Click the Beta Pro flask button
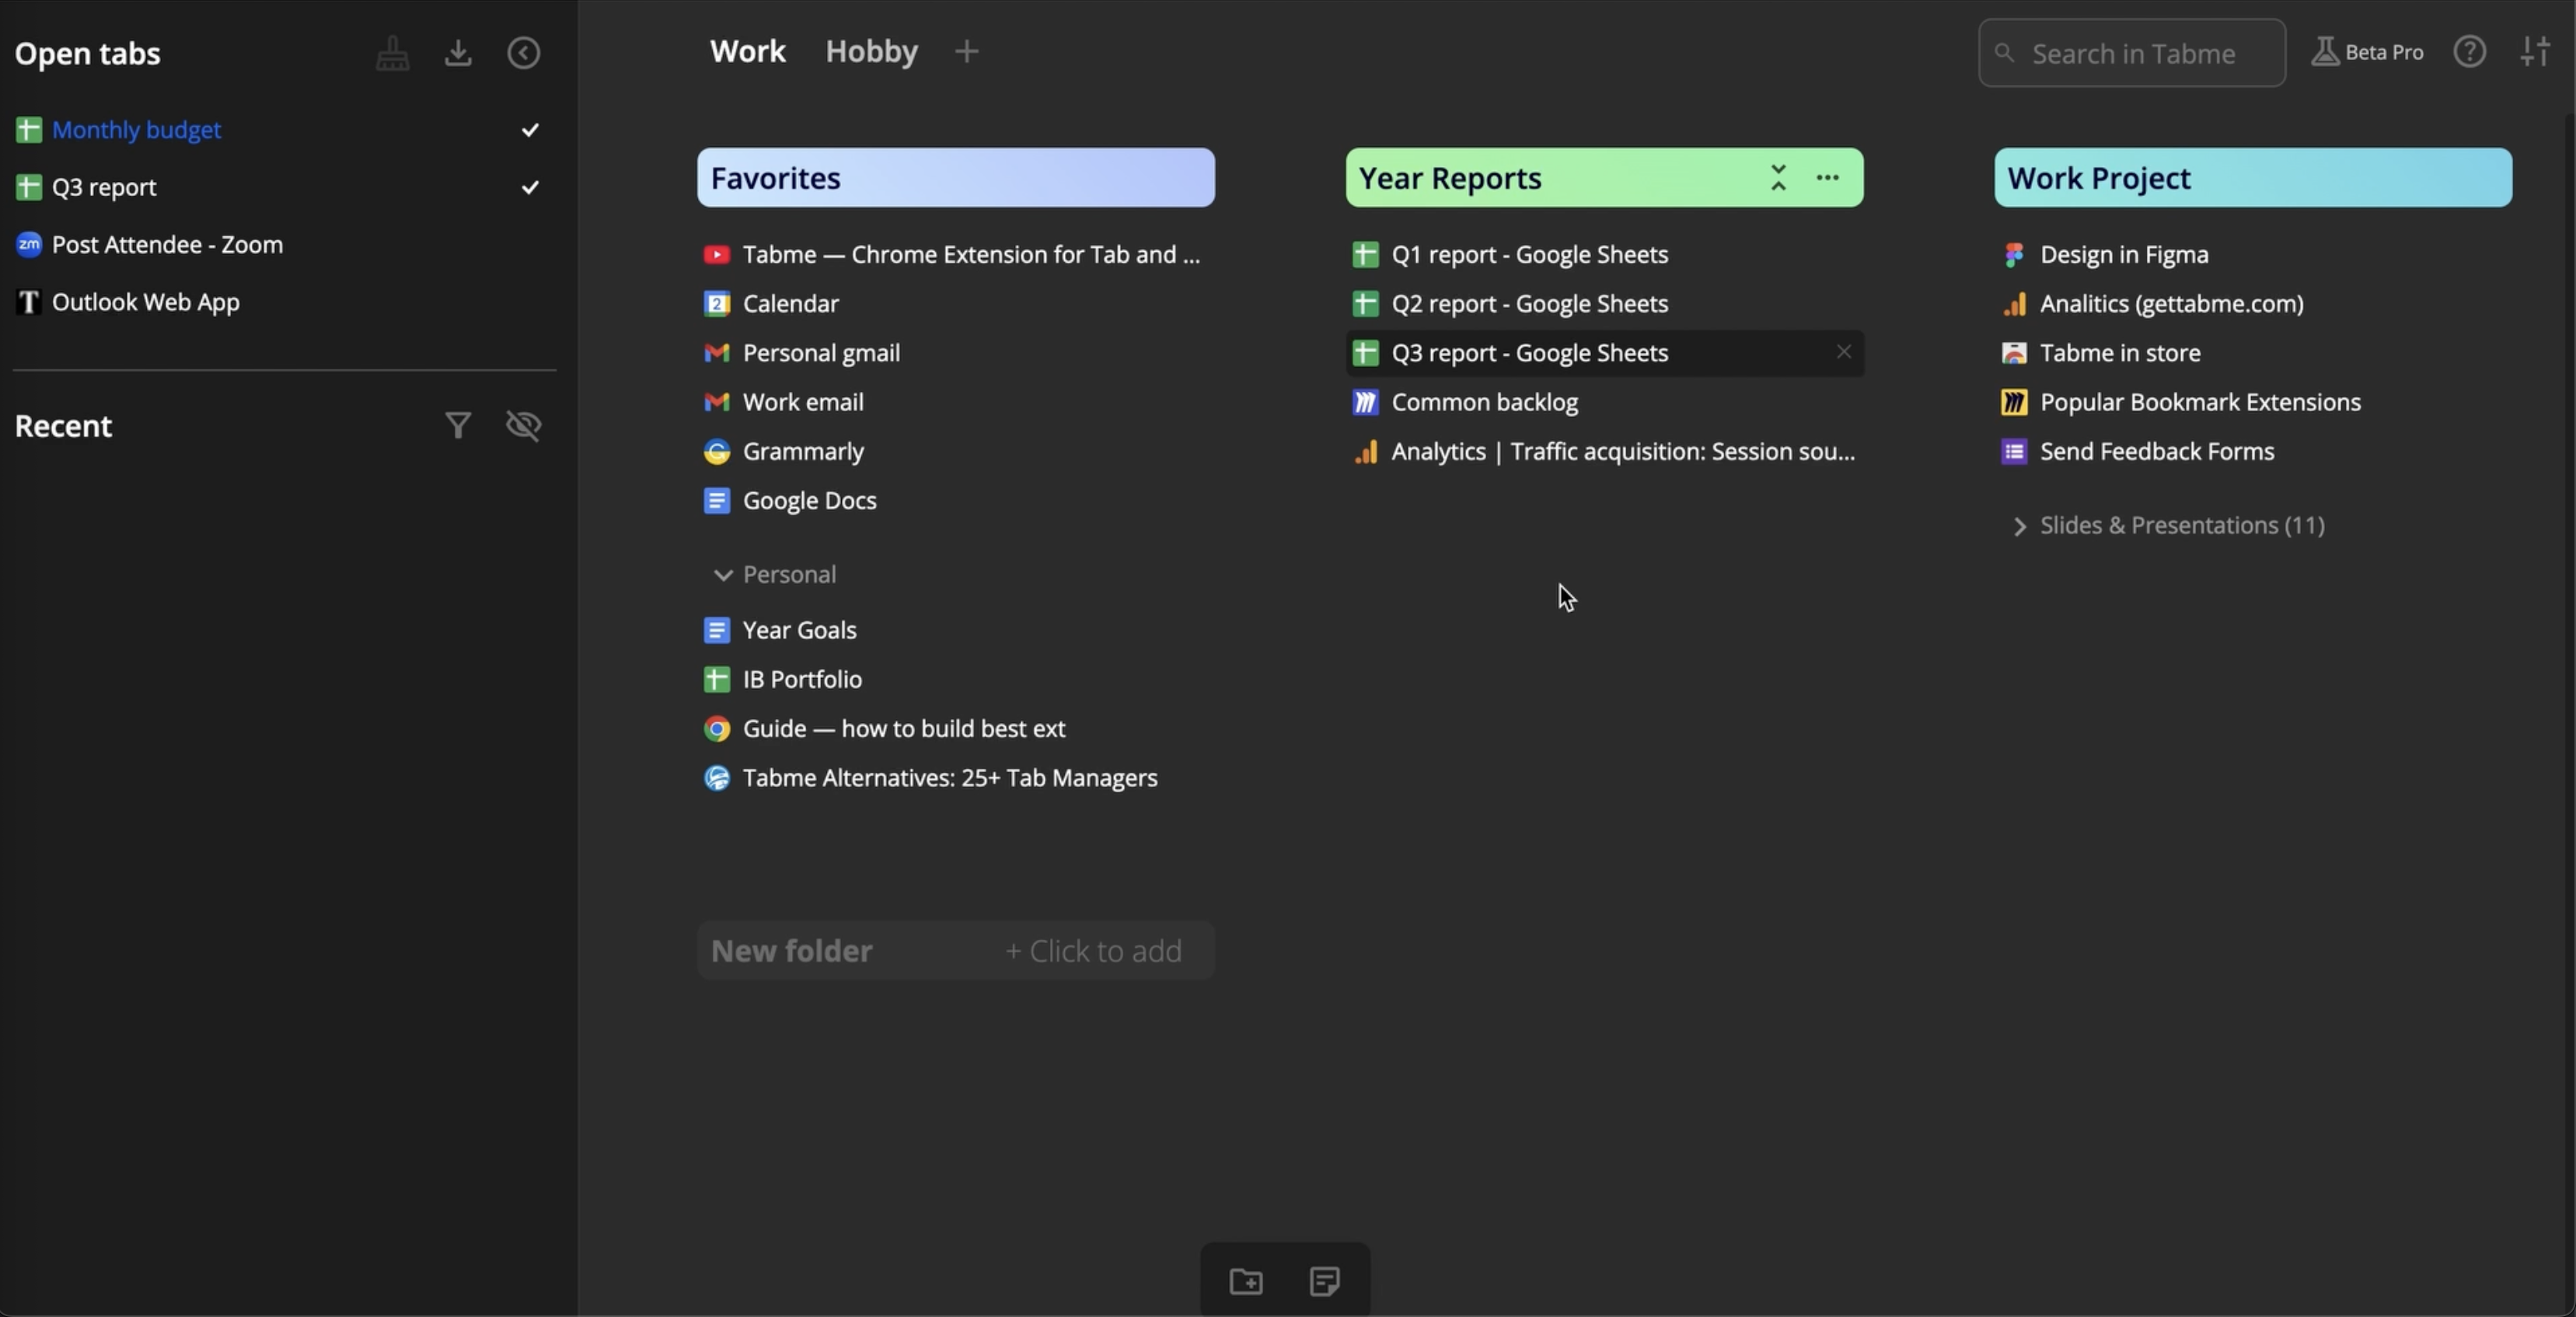The height and width of the screenshot is (1317, 2576). click(x=2367, y=52)
